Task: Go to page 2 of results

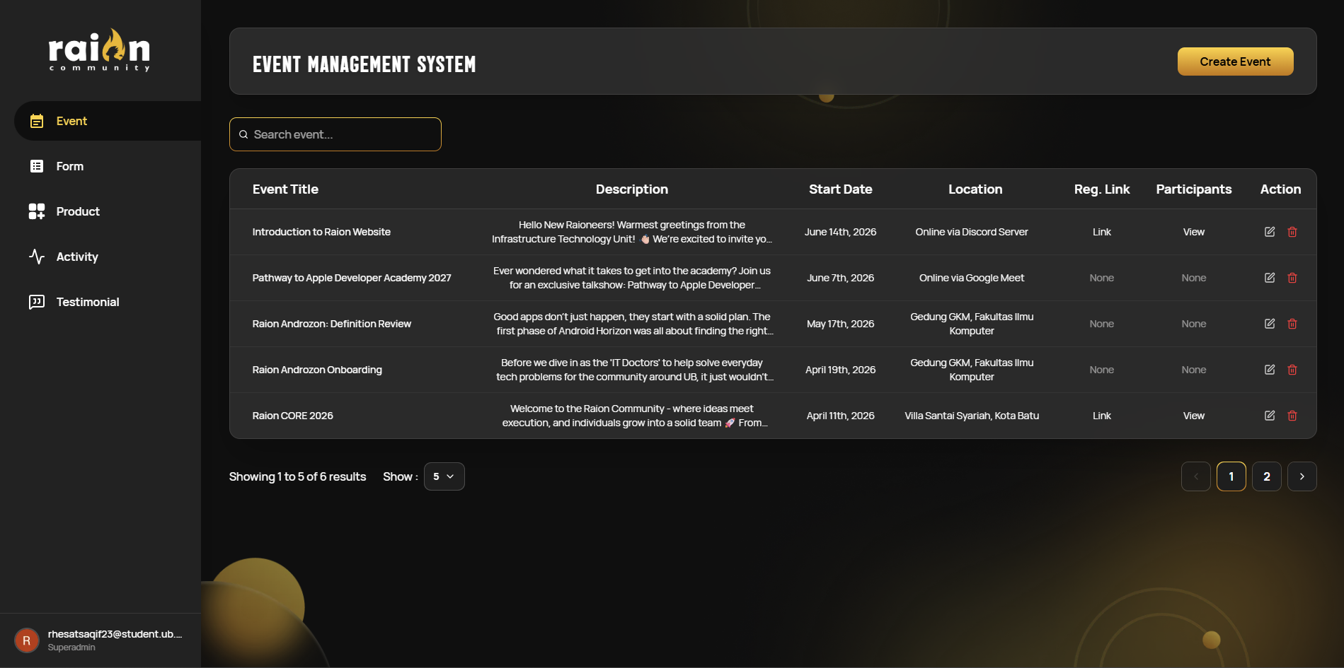Action: tap(1266, 476)
